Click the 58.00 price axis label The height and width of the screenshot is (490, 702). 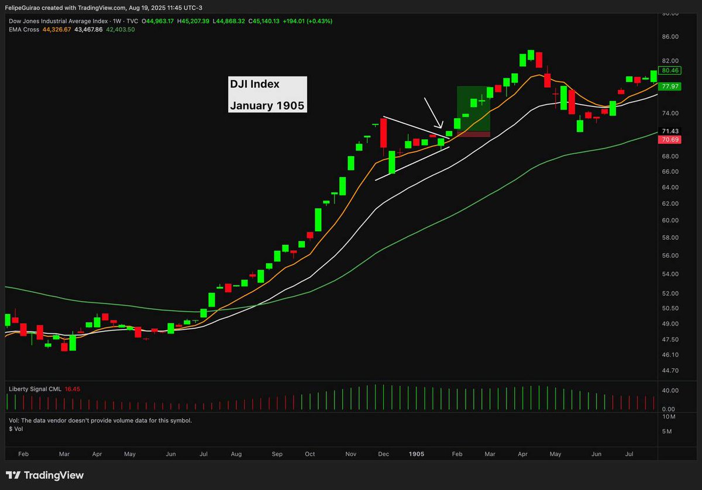pyautogui.click(x=669, y=238)
